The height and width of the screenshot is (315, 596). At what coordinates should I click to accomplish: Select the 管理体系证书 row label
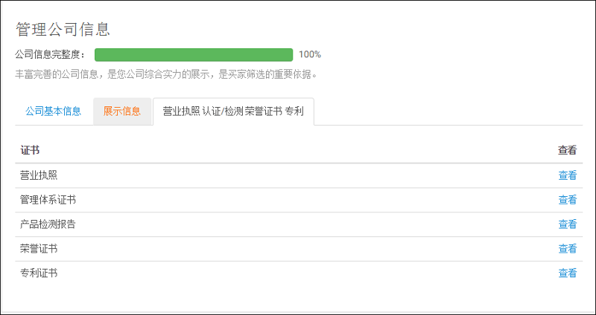(48, 200)
